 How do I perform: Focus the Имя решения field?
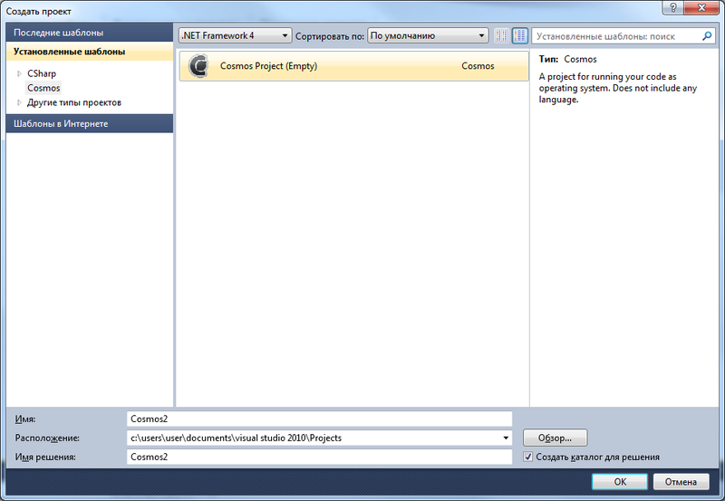click(x=319, y=457)
